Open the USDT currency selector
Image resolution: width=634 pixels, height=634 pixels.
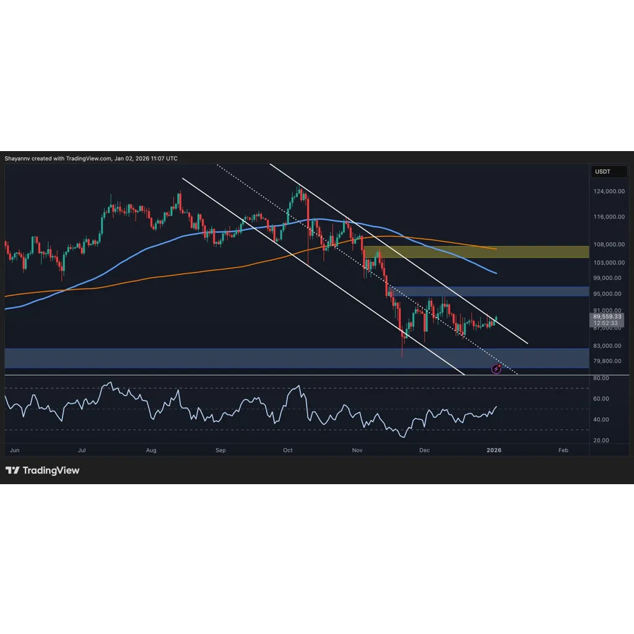(609, 172)
